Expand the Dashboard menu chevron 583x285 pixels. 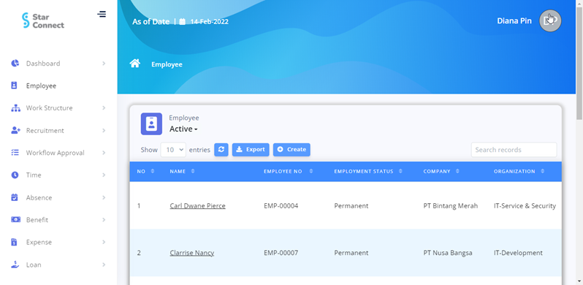pyautogui.click(x=104, y=64)
